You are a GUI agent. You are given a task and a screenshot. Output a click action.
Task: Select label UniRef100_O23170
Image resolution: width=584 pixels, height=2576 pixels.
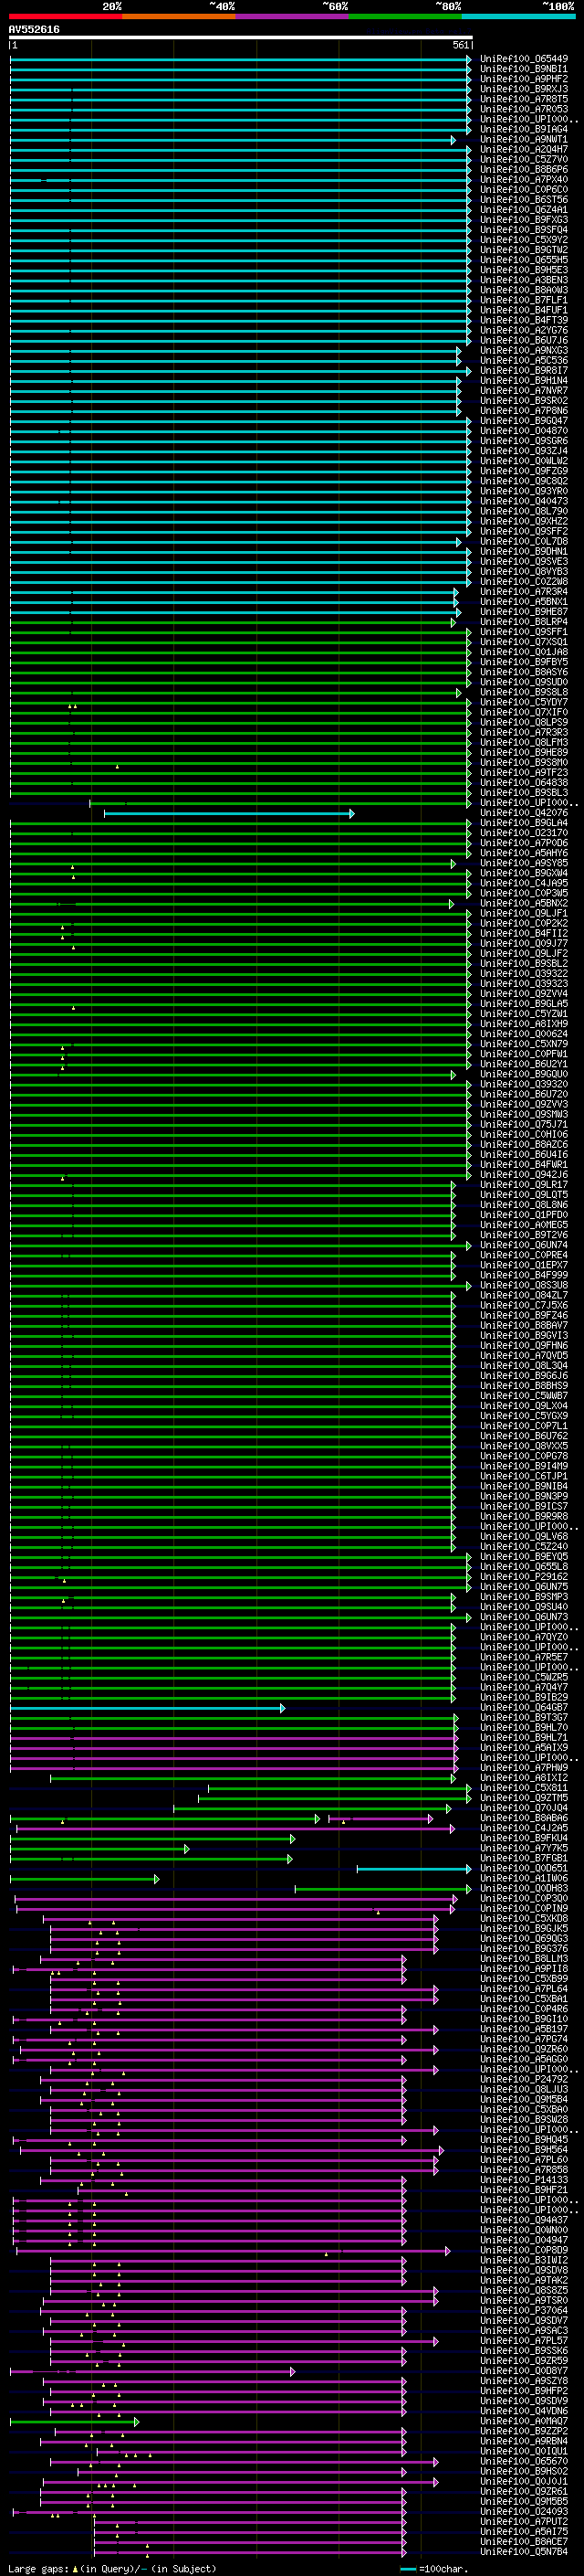pos(524,833)
